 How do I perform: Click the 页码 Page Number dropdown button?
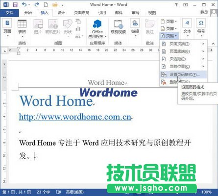(169, 36)
